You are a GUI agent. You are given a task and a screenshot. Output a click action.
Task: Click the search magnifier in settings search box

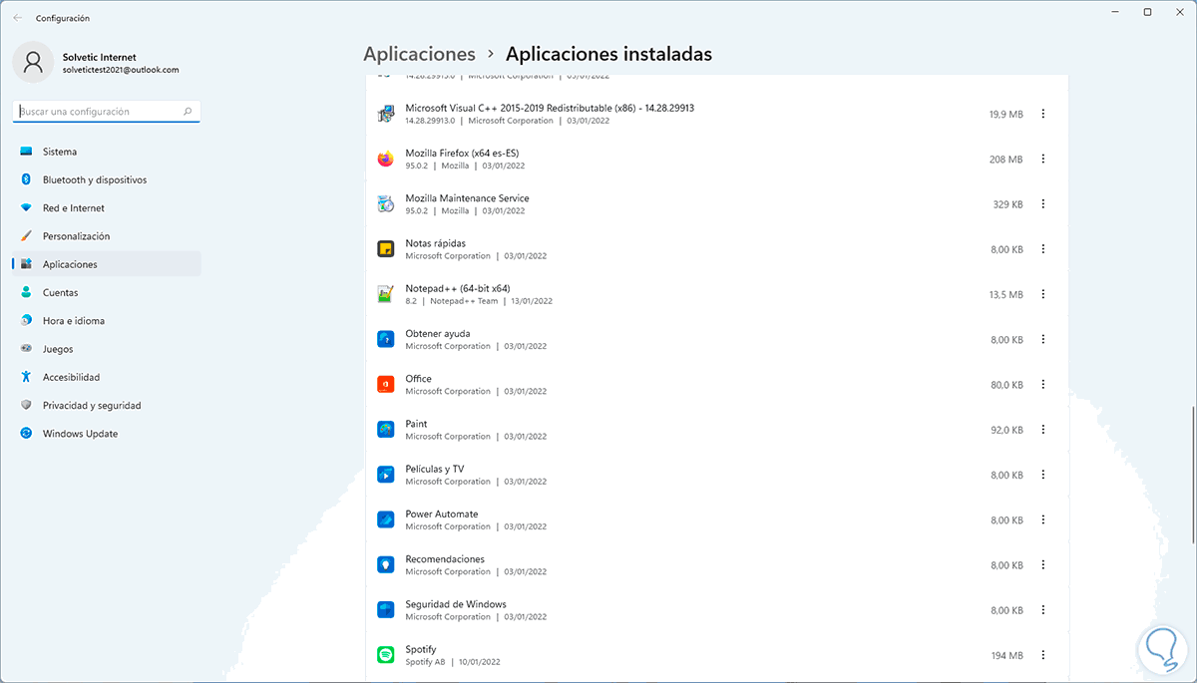click(x=188, y=112)
